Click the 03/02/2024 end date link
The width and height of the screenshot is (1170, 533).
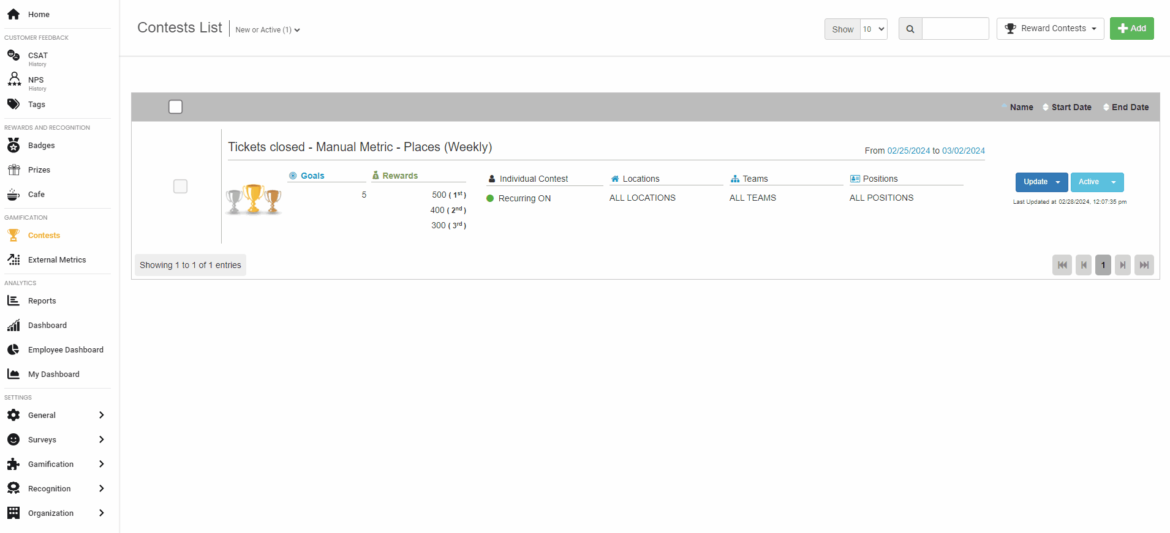[x=964, y=151]
